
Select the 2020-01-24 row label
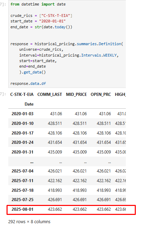(x=22, y=142)
